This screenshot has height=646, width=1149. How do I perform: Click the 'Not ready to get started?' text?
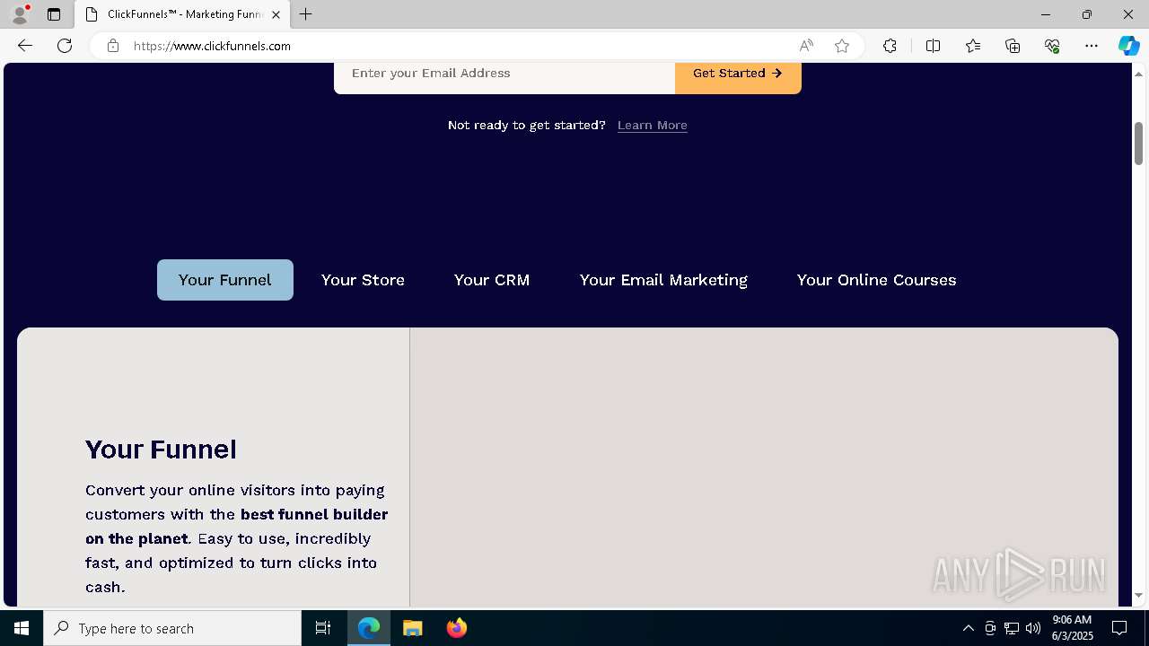(527, 126)
